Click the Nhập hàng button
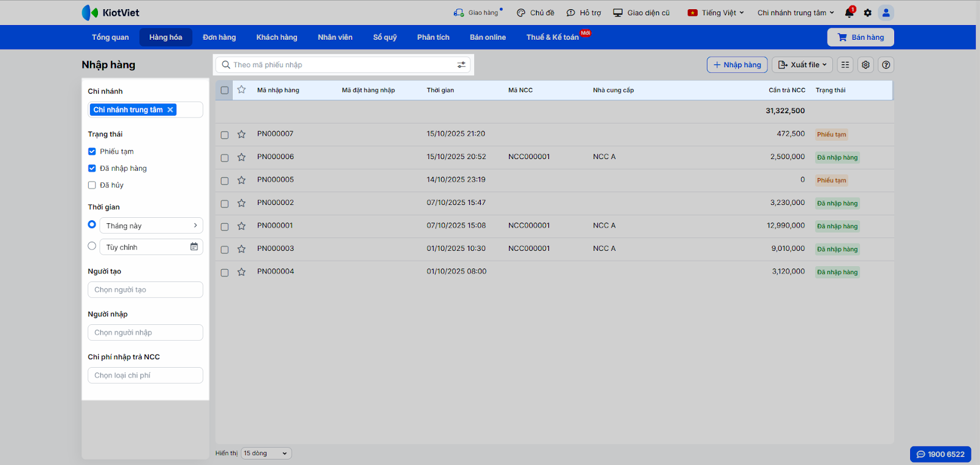 (737, 65)
